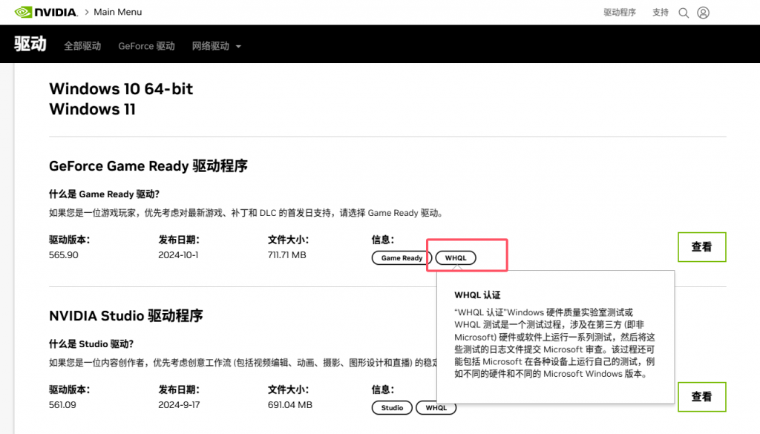Go to the 支持 link in top bar
Screen dimensions: 760x434
(x=661, y=13)
